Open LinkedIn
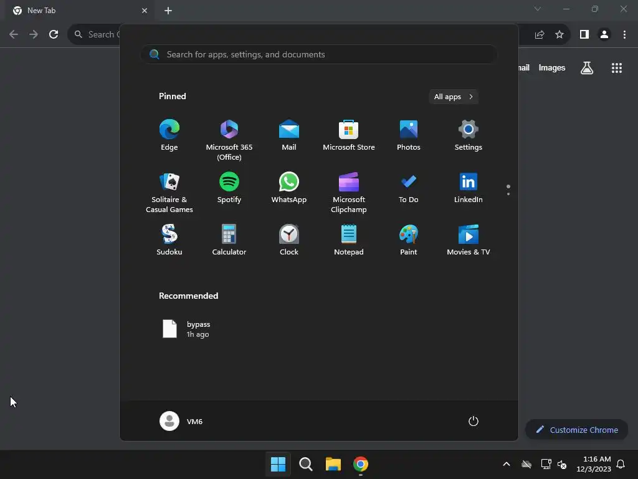The image size is (638, 479). click(469, 188)
